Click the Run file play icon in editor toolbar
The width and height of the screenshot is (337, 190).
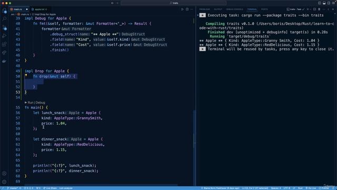[182, 9]
